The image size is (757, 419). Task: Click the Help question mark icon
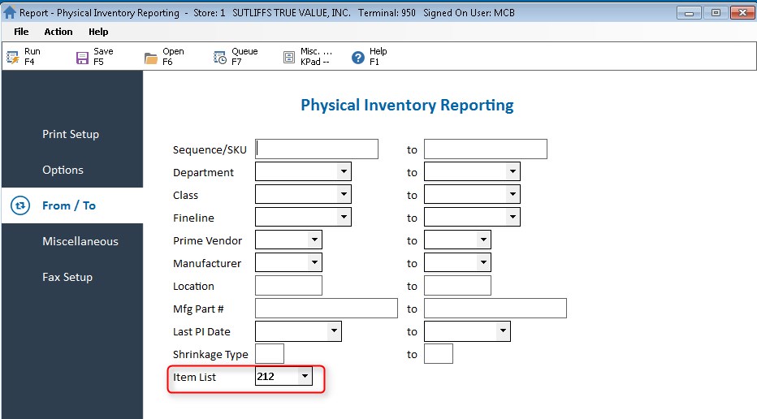[357, 57]
